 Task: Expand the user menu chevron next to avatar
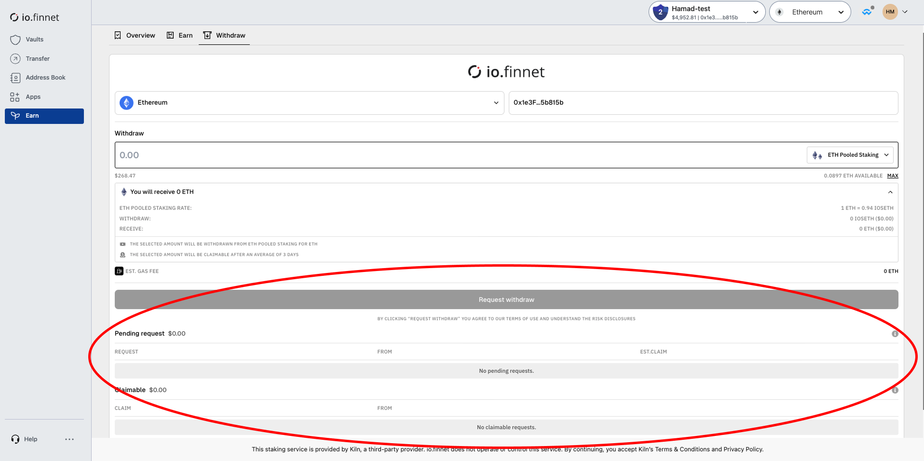pos(905,12)
